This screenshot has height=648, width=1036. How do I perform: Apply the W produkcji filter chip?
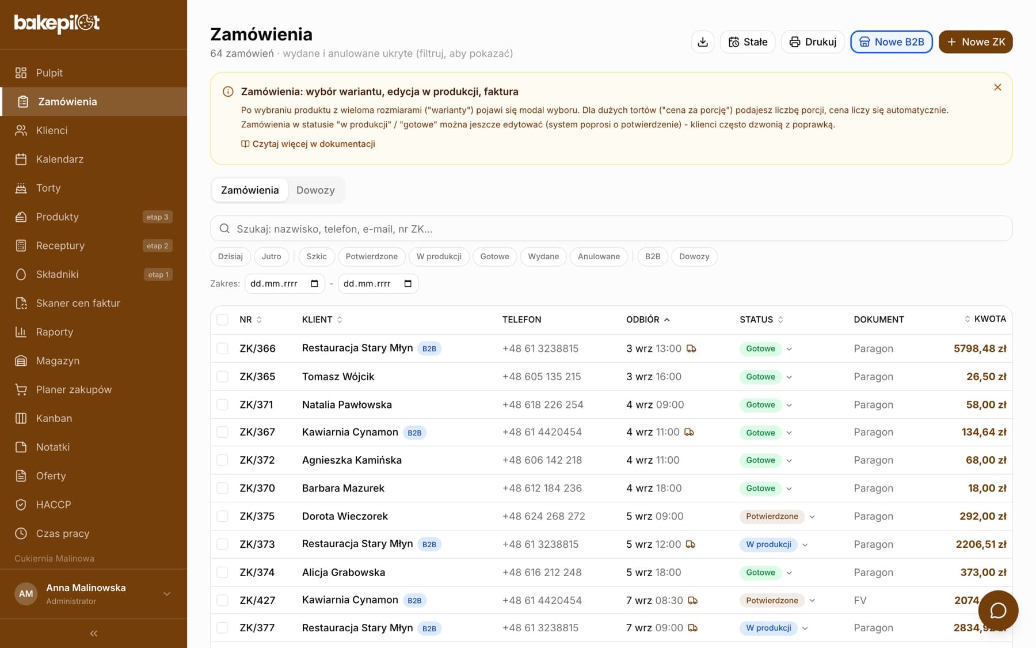[439, 256]
